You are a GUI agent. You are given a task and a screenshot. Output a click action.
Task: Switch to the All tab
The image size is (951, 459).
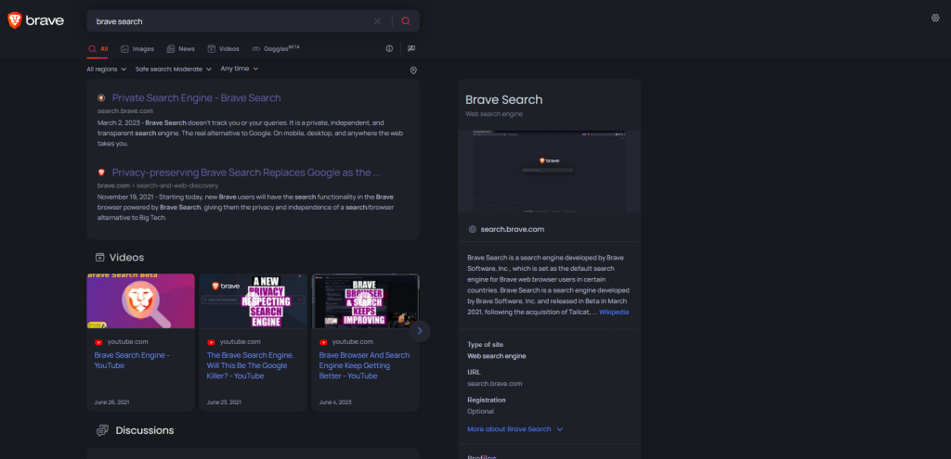click(x=98, y=49)
